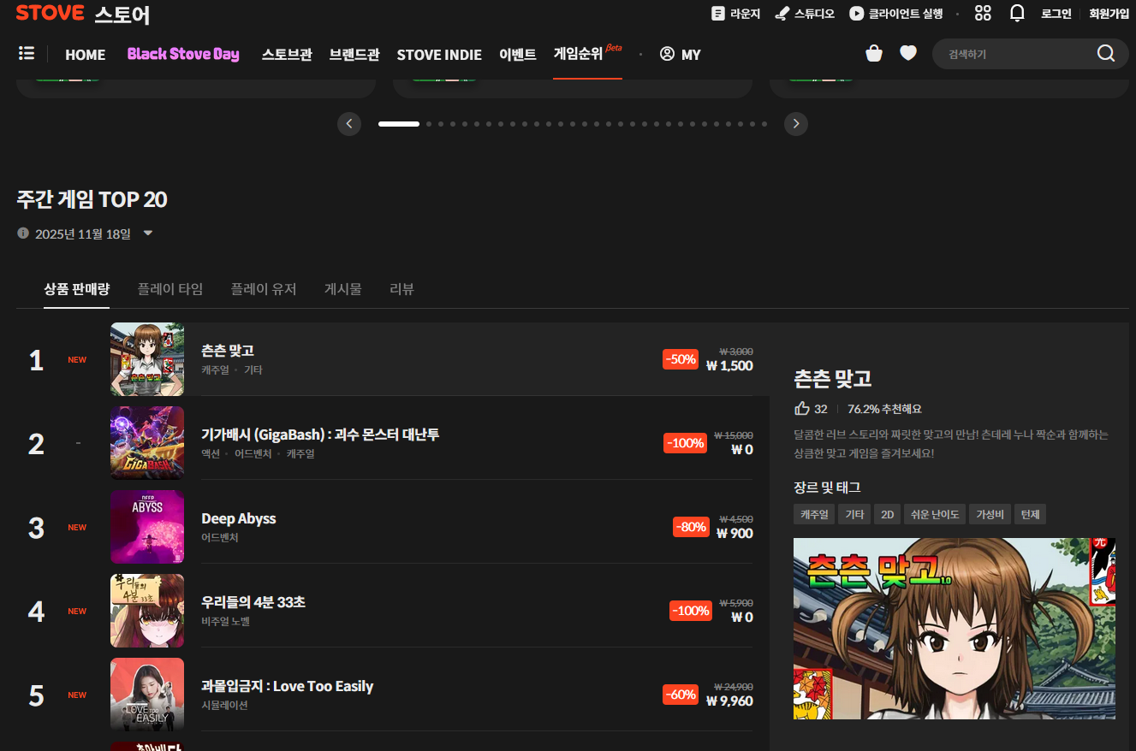Viewport: 1136px width, 751px height.
Task: Switch to the 플레이 유저 tab
Action: coord(264,289)
